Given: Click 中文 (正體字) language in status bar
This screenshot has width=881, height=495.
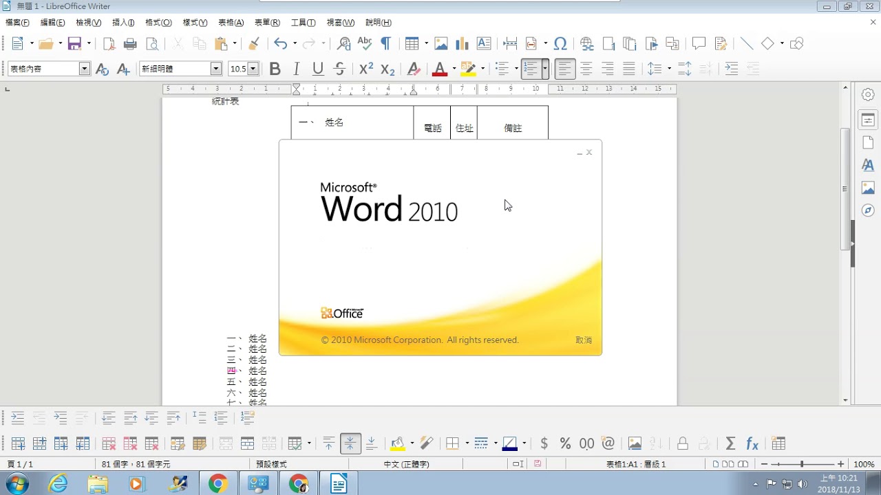Looking at the screenshot, I should click(x=406, y=465).
